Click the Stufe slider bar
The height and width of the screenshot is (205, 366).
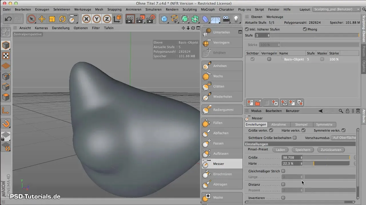[x=315, y=36]
